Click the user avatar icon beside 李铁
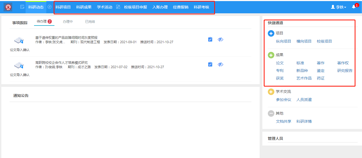 point(333,7)
